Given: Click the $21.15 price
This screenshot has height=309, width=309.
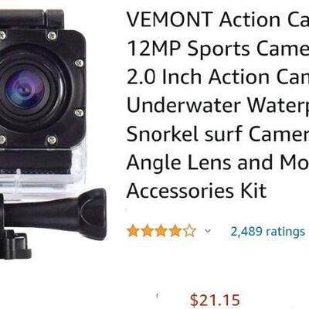Looking at the screenshot, I should 215,300.
